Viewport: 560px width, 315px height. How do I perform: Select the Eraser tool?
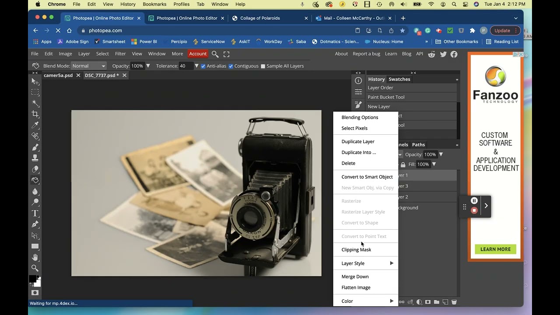tap(35, 169)
